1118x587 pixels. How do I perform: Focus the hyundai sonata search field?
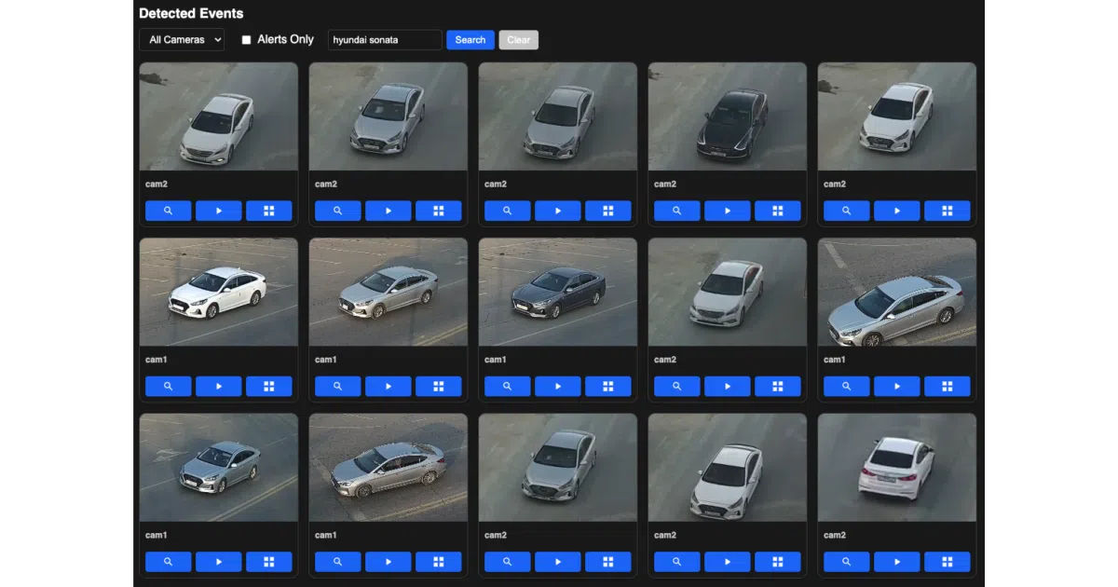tap(385, 40)
